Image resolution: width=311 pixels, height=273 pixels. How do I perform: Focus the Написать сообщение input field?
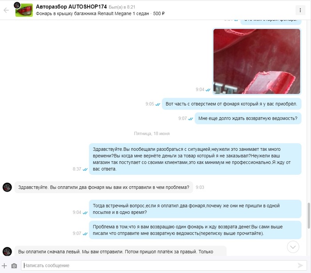[x=164, y=265]
